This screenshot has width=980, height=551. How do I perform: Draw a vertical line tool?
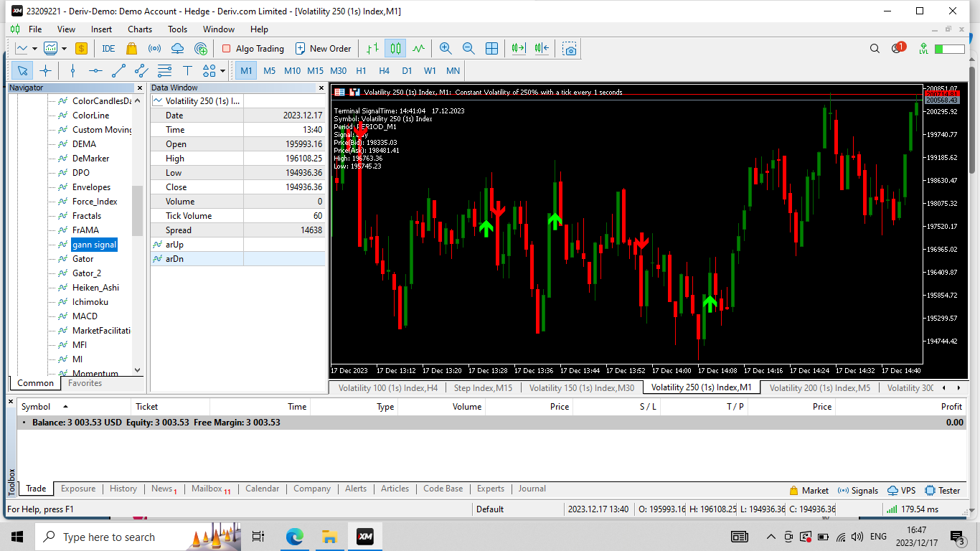tap(72, 70)
